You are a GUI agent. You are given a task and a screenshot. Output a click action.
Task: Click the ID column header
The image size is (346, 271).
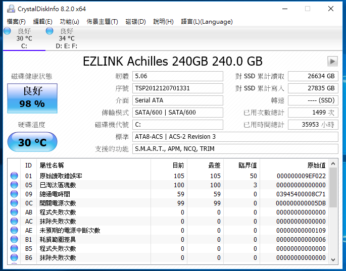point(28,165)
